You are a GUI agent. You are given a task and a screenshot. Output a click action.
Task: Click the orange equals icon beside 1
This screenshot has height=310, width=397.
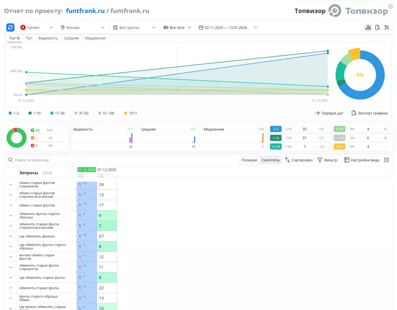pyautogui.click(x=33, y=138)
